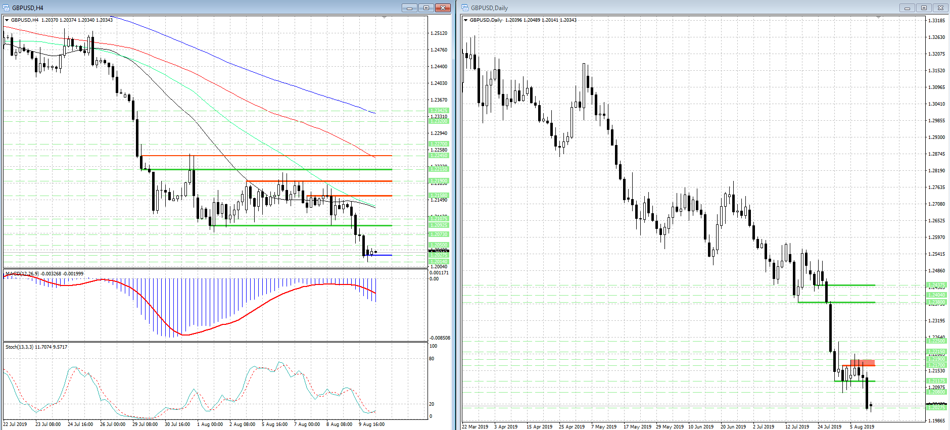Screen dimensions: 950x430
Task: Minimize the GBPUSD,Daily chart window
Action: 907,8
